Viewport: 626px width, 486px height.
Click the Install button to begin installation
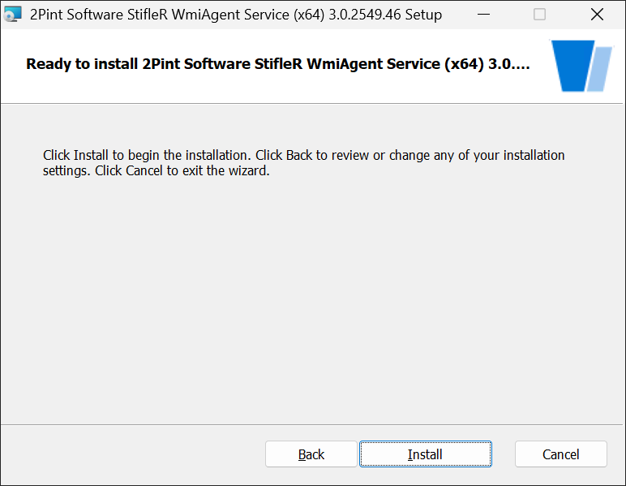coord(426,454)
